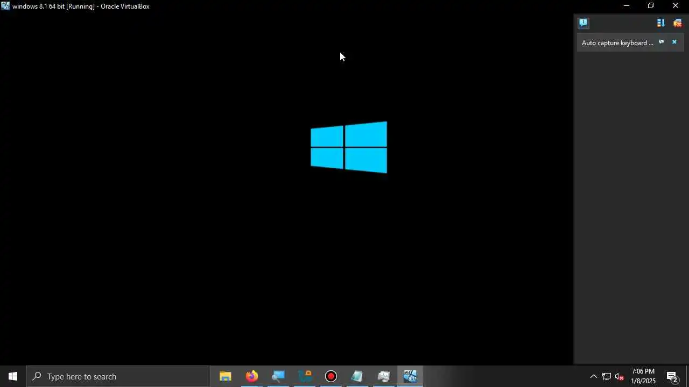
Task: Launch Firefox from the taskbar
Action: coord(251,376)
